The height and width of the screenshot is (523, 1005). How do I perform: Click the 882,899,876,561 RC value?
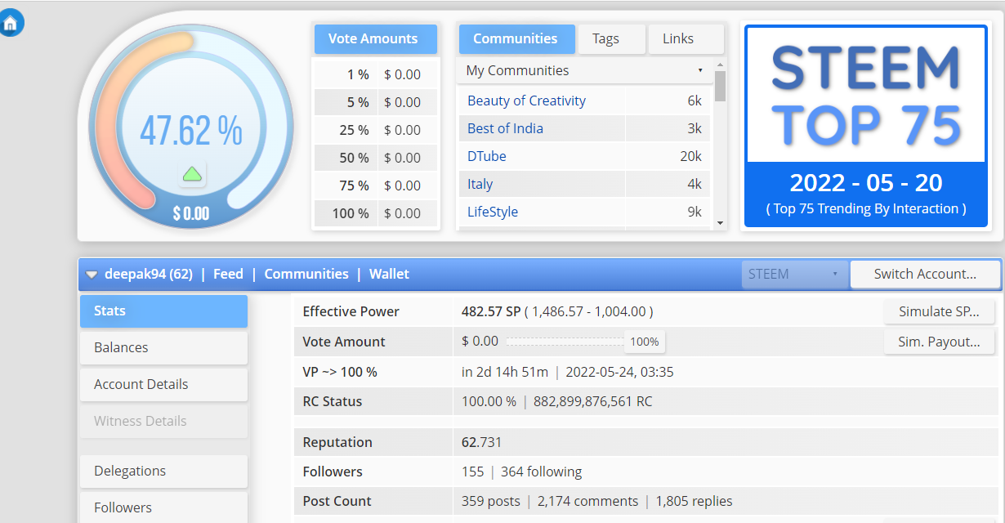(x=593, y=401)
